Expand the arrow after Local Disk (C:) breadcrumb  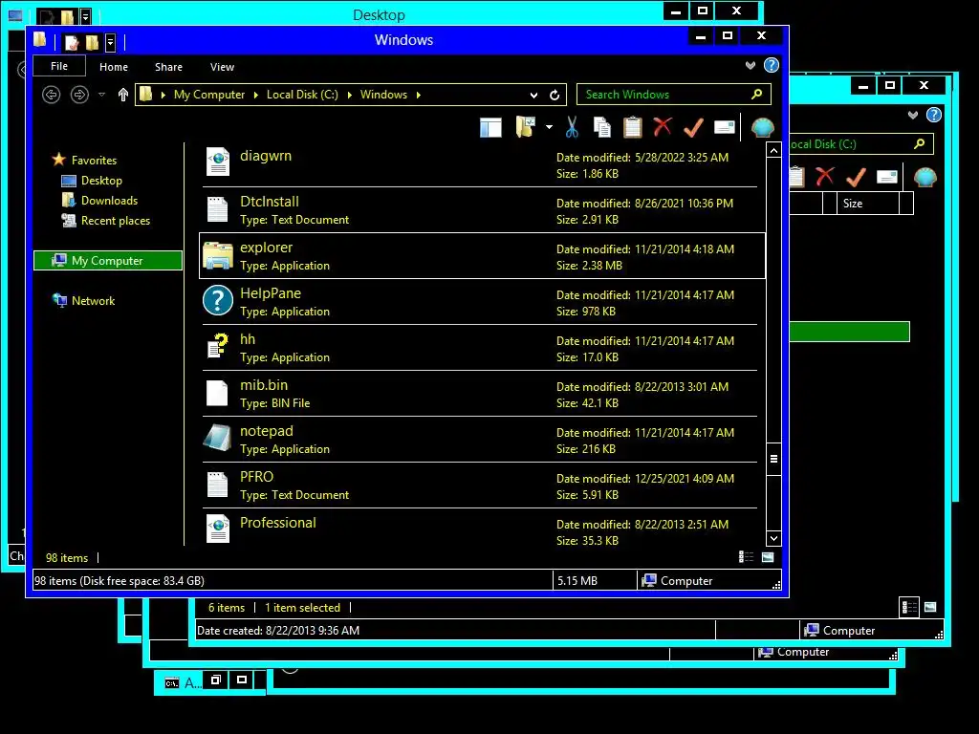point(350,95)
